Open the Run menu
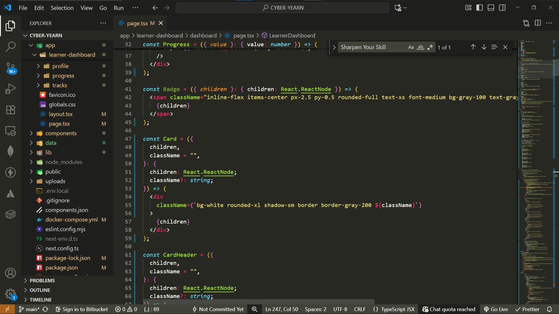Viewport: 559px width, 314px height. coord(119,8)
